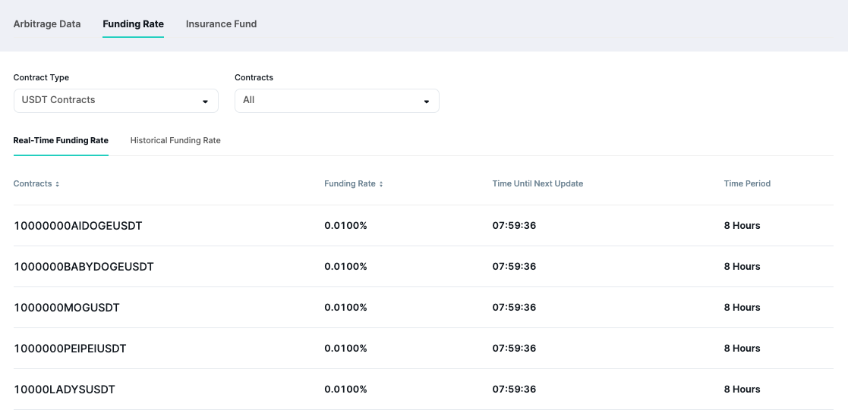
Task: Sort table by Funding Rate icon
Action: coord(381,184)
